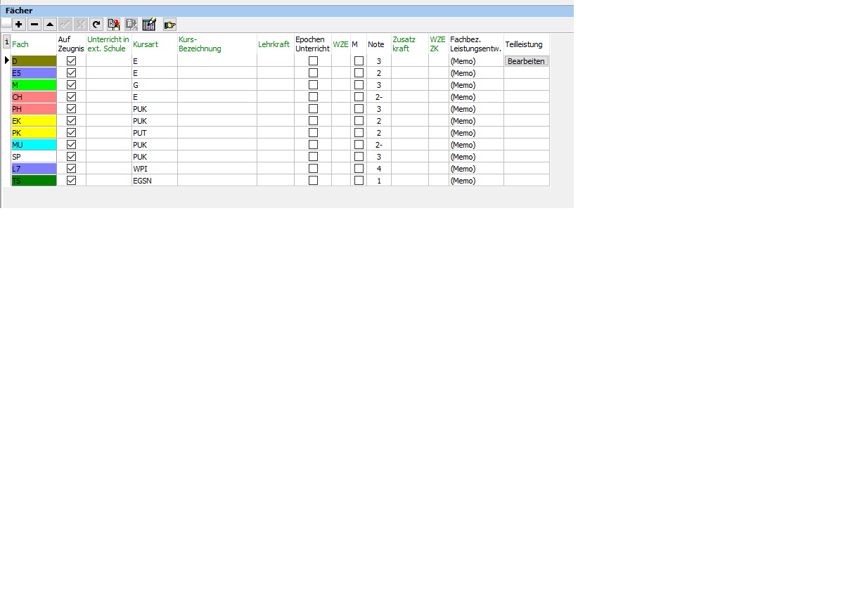
Task: Open the table editor icon with pencil
Action: [x=149, y=24]
